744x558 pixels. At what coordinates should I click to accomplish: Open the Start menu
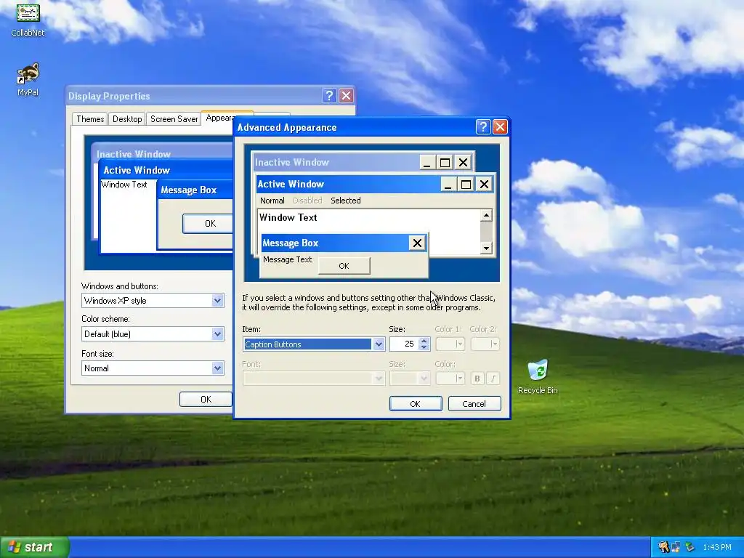pos(35,547)
